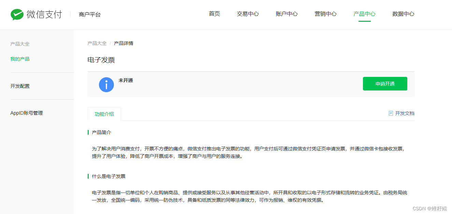
Task: Switch to the 产品中心 menu item
Action: pos(364,14)
